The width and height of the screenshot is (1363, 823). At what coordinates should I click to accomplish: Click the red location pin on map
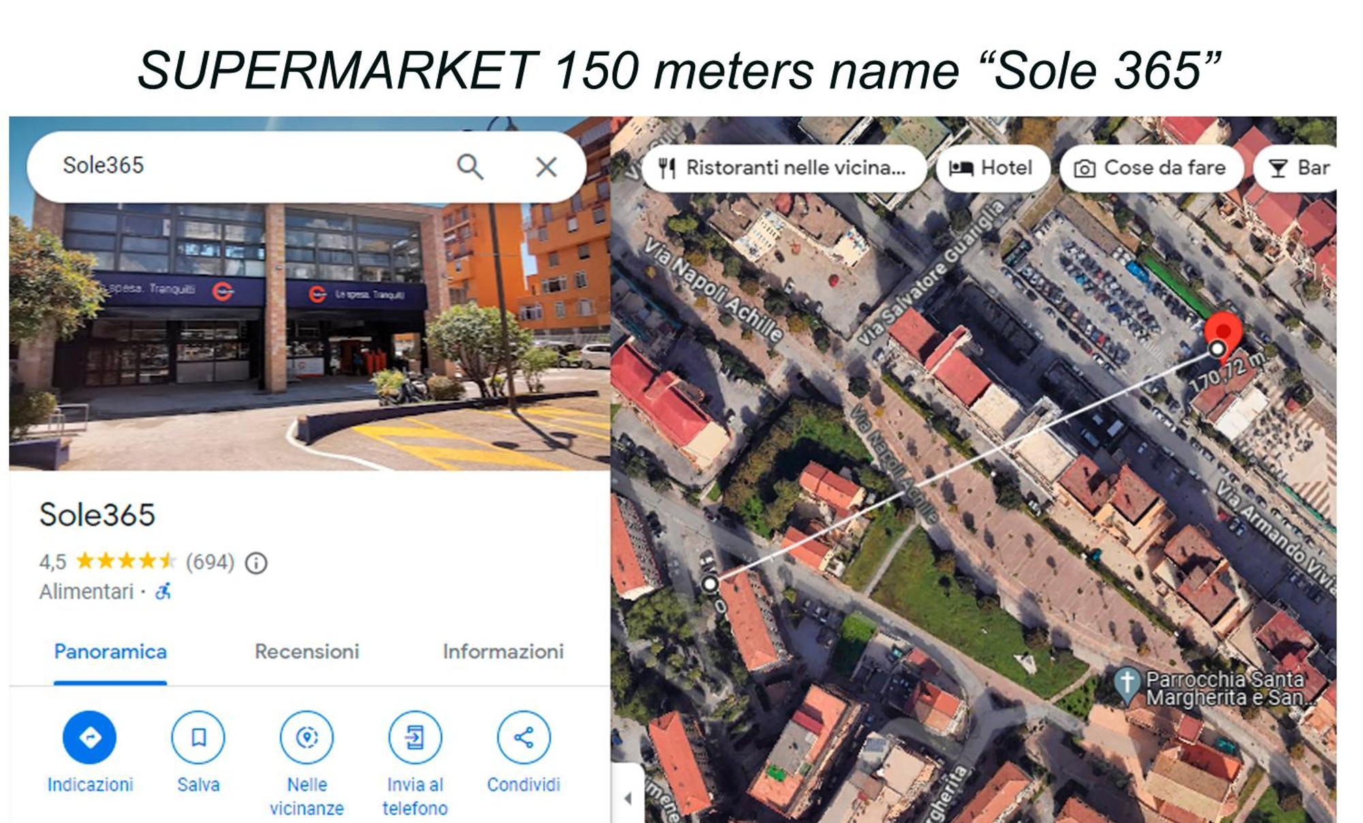tap(1223, 334)
